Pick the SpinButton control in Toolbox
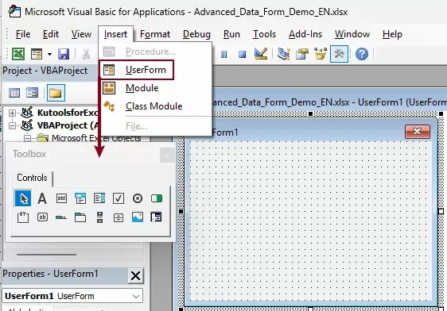 click(x=119, y=217)
